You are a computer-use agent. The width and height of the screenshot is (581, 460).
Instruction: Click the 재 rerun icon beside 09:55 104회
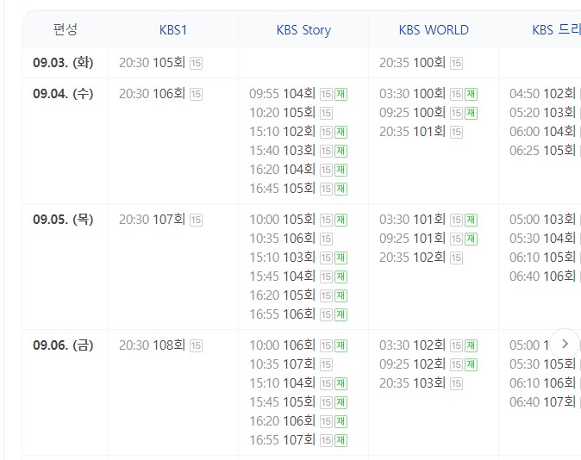coord(340,94)
